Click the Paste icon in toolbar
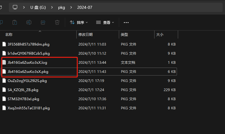The height and width of the screenshot is (134, 225). point(15,22)
